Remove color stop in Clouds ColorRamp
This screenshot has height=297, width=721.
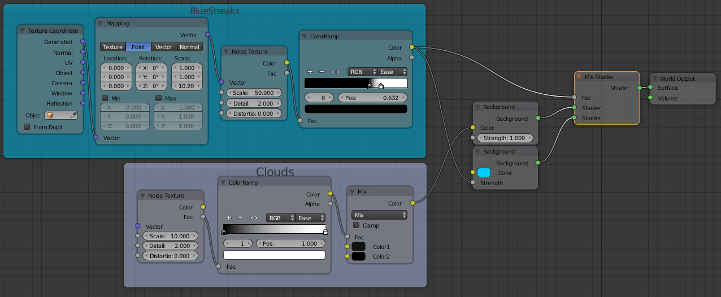tap(240, 217)
